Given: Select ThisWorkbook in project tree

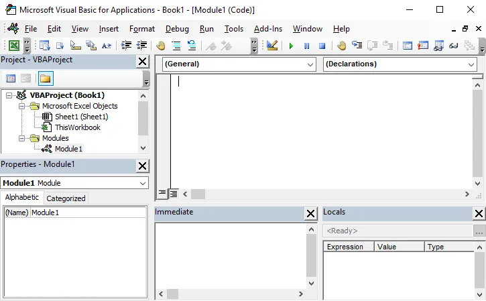Looking at the screenshot, I should [78, 127].
